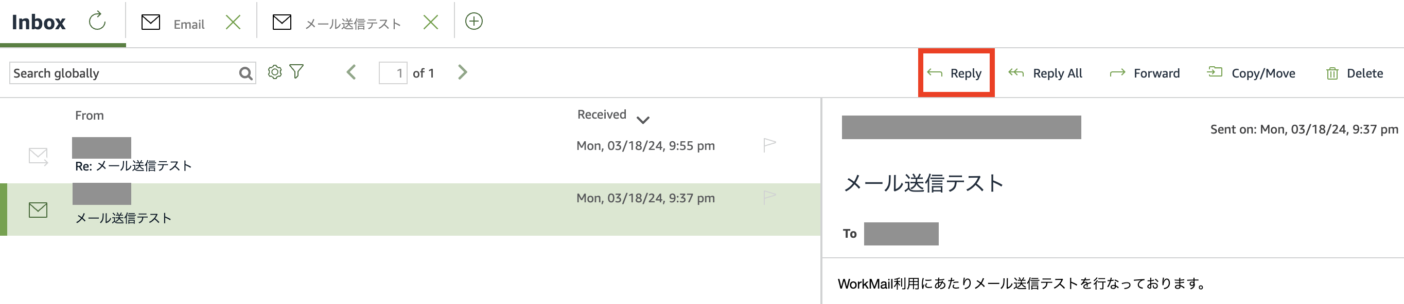The image size is (1404, 304).
Task: Flag the Re: メール送信テスト message
Action: pos(769,145)
